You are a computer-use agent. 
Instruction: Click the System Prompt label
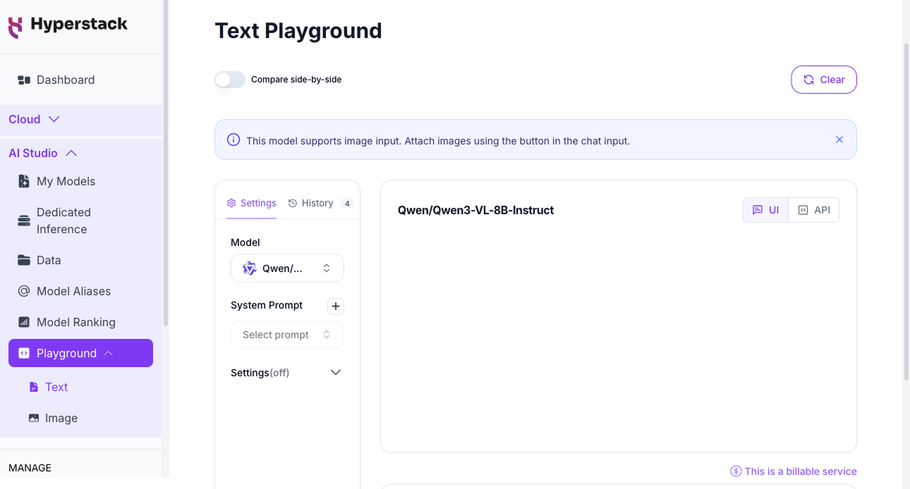(x=266, y=305)
